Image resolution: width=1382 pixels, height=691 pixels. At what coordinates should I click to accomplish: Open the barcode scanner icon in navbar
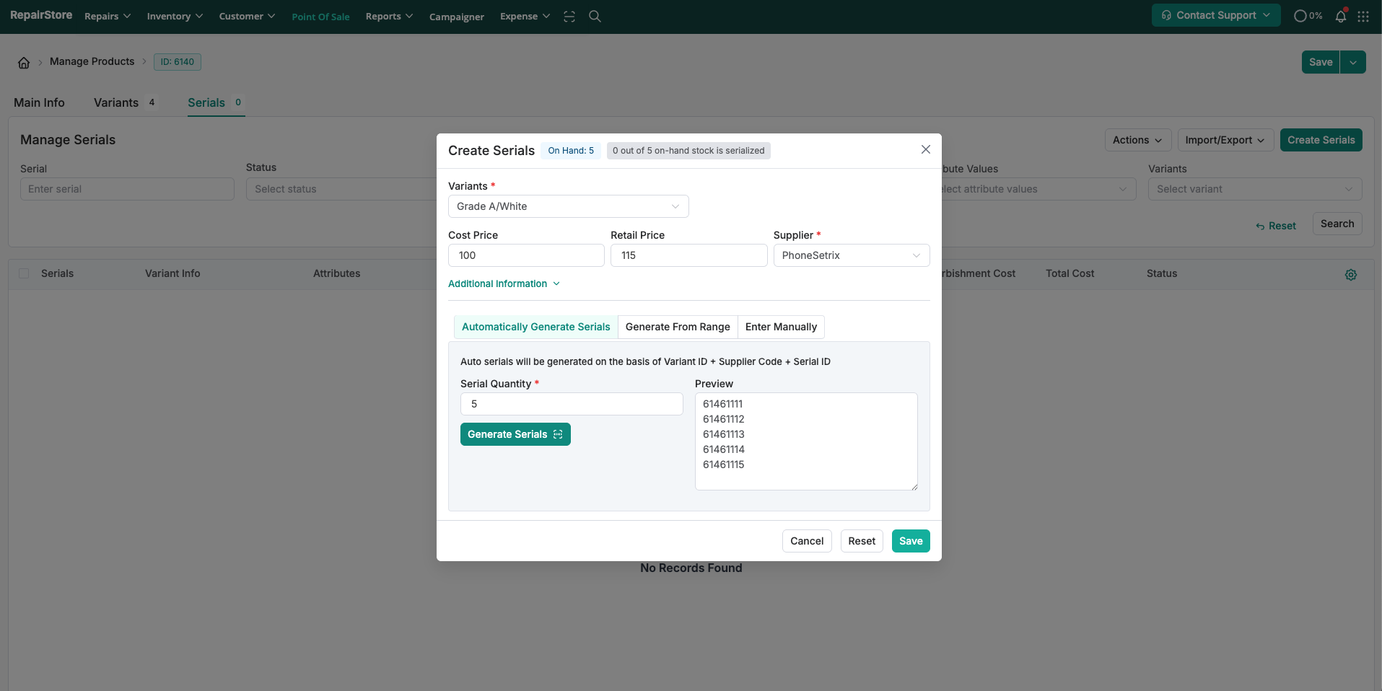[569, 17]
